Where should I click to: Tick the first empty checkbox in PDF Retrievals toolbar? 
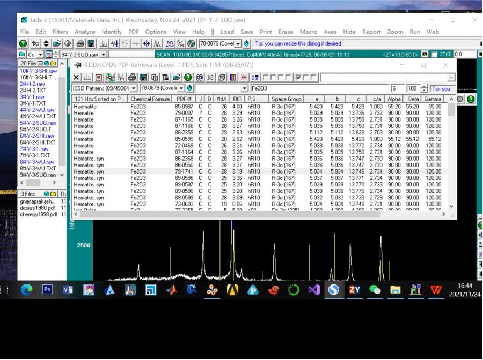click(266, 78)
